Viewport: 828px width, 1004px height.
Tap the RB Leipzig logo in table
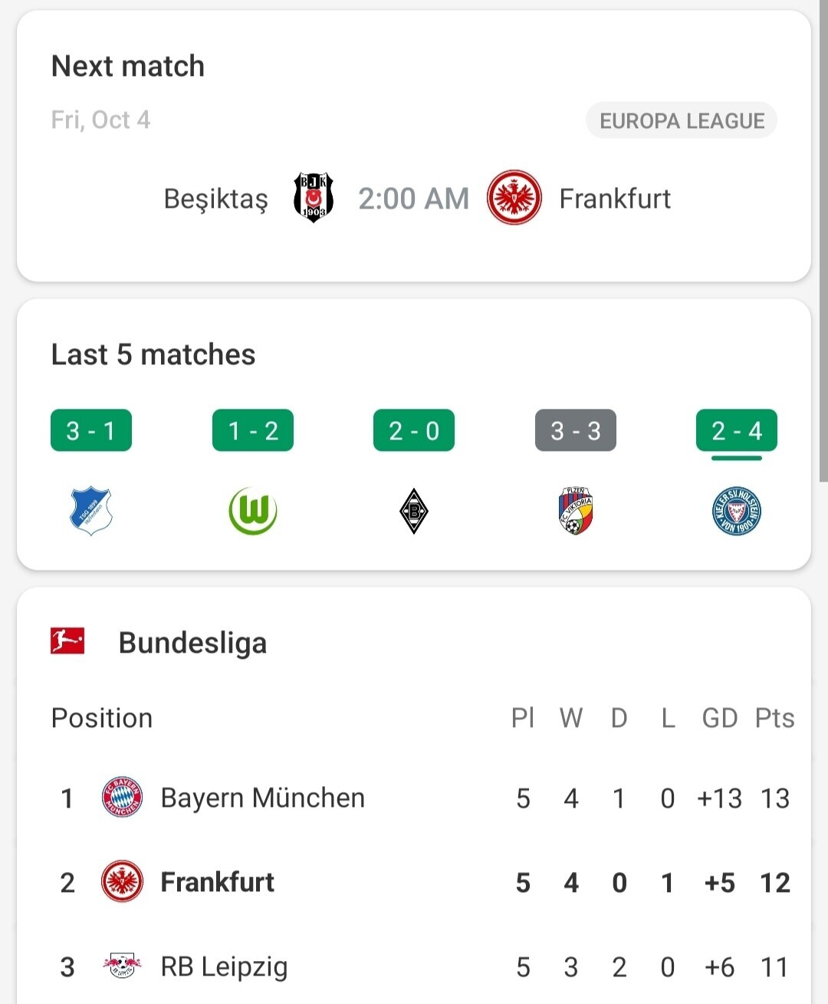coord(122,966)
